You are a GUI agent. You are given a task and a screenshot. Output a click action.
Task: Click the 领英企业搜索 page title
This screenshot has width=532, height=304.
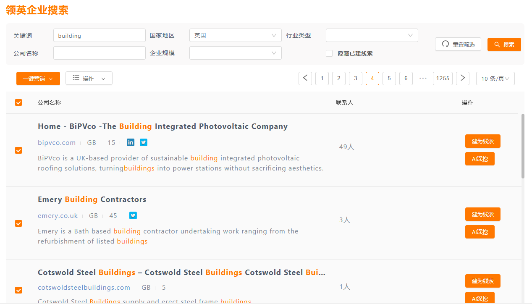click(37, 10)
